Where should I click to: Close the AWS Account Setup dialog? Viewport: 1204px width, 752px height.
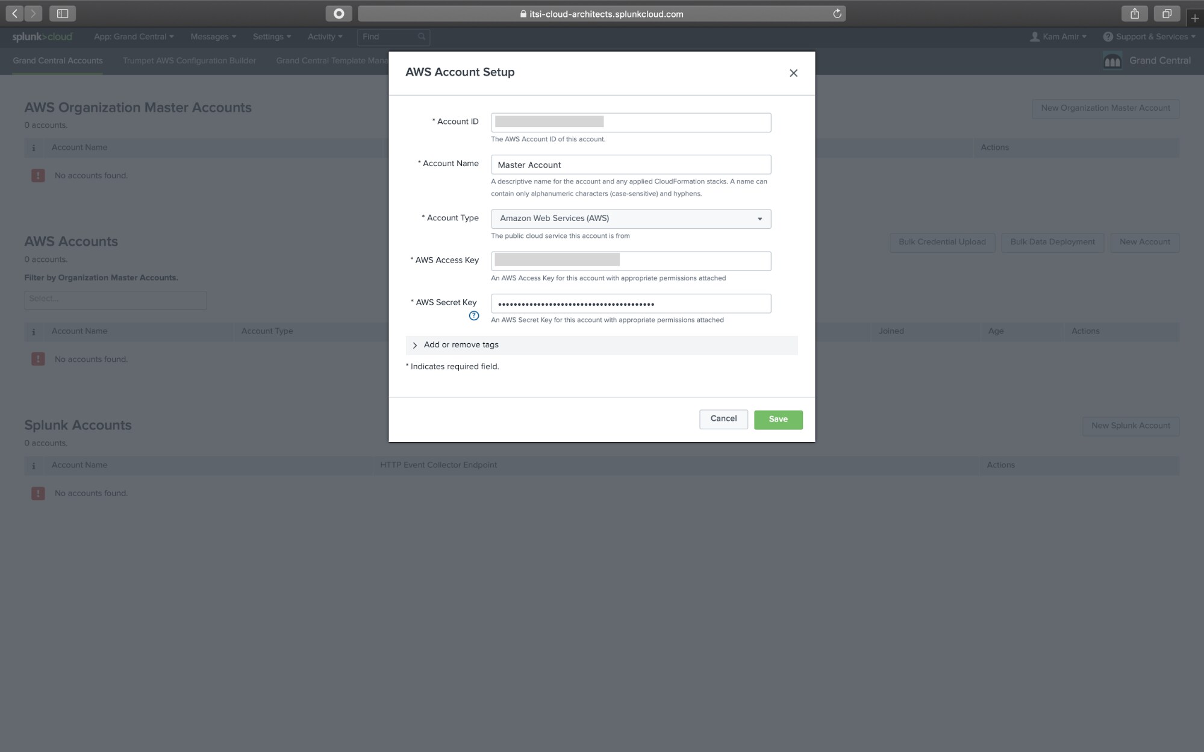793,73
